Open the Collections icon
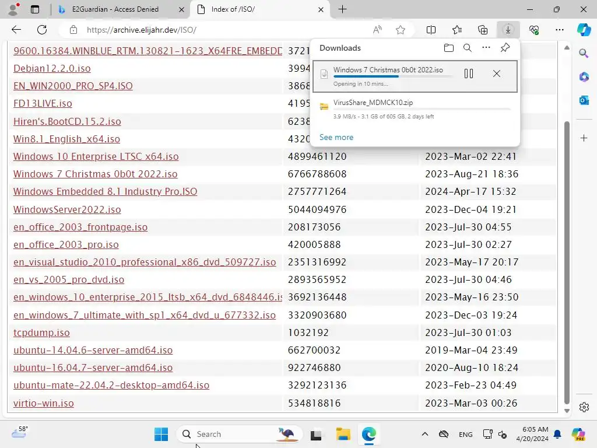 (x=482, y=30)
